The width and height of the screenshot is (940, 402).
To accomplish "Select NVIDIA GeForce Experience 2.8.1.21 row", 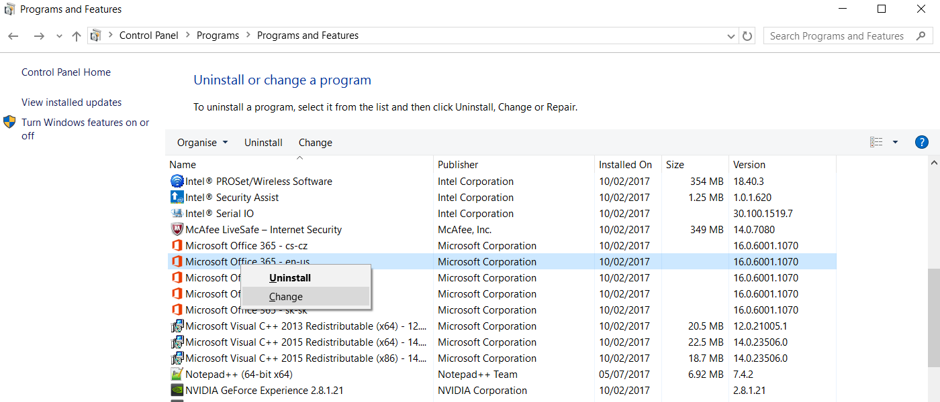I will pos(502,391).
